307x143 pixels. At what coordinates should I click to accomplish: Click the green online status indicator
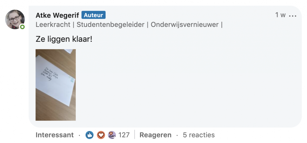point(22,27)
